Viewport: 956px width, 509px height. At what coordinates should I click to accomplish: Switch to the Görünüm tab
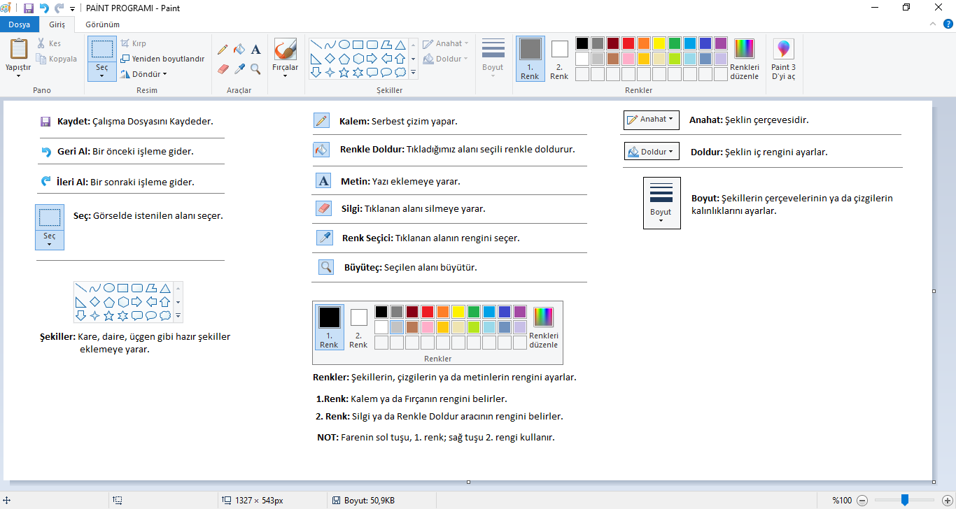102,24
